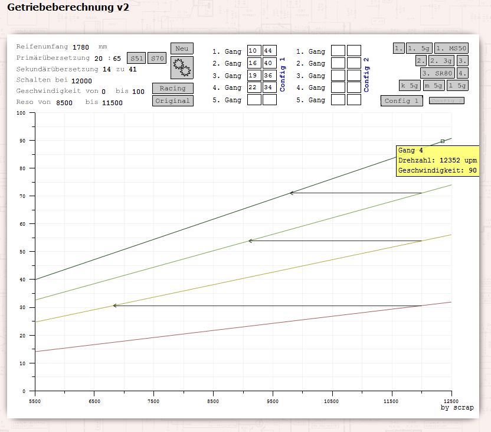This screenshot has height=432, width=491.
Task: Click the greyed-out Config 2 button
Action: tap(446, 100)
